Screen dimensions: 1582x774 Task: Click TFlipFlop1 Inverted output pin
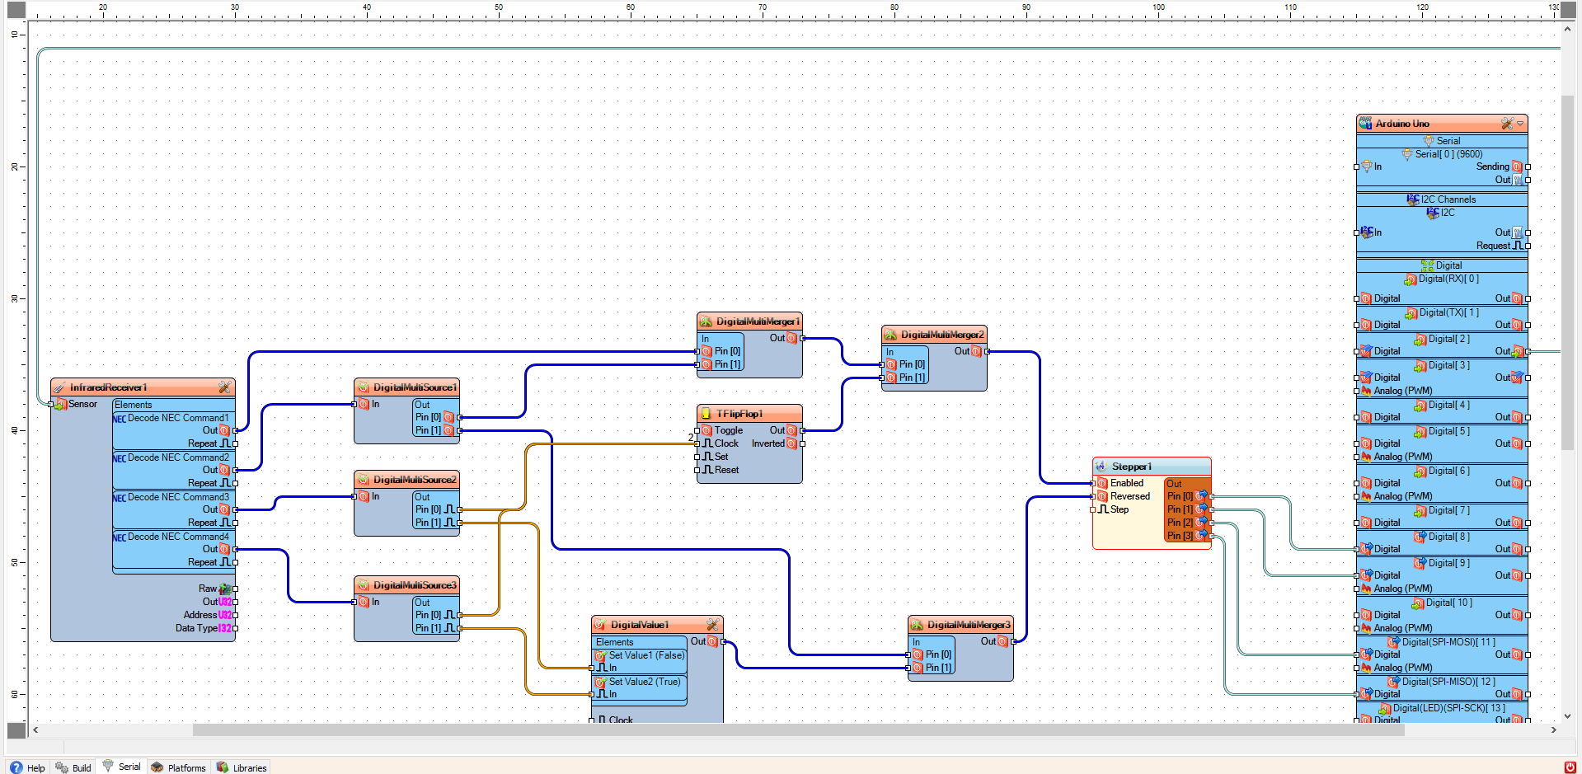(x=802, y=443)
